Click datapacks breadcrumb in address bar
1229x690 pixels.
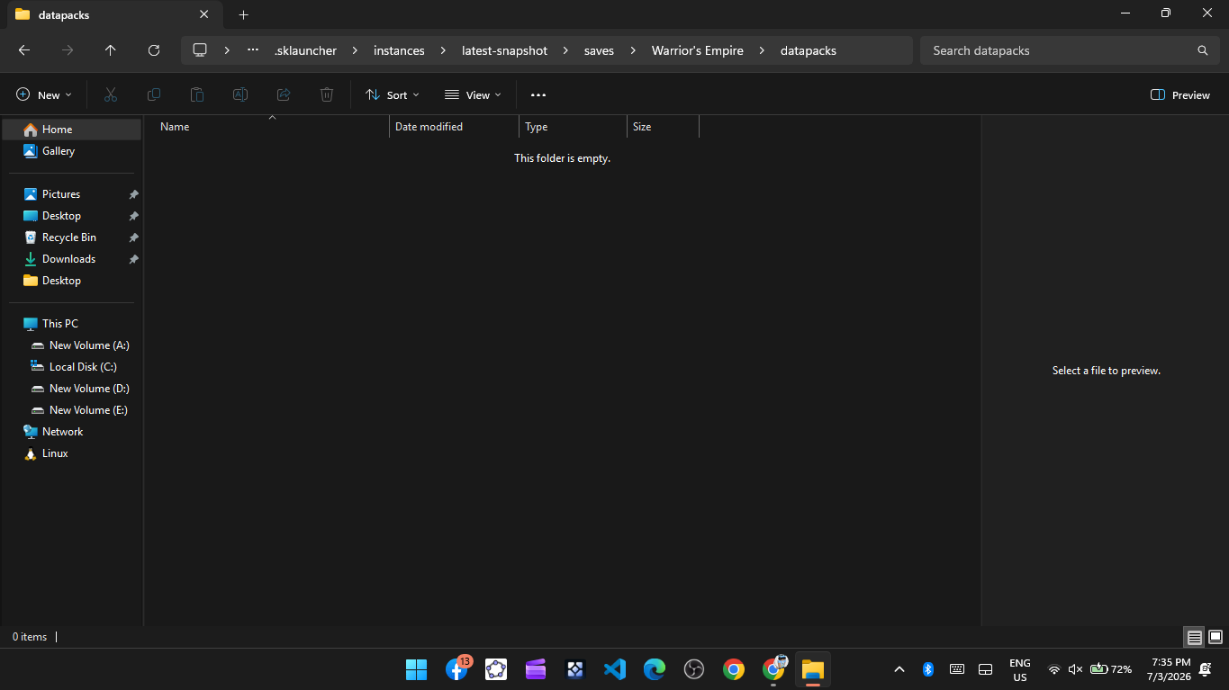click(x=809, y=50)
